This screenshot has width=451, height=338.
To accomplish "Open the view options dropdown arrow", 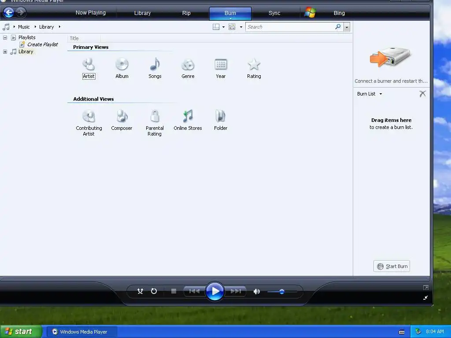I will click(241, 27).
